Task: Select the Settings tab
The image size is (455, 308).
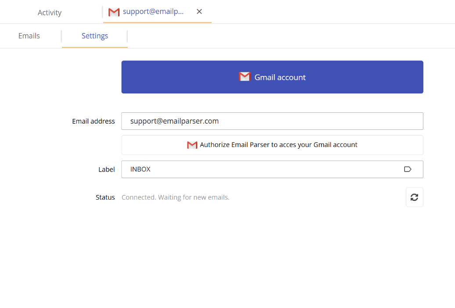Action: (94, 36)
